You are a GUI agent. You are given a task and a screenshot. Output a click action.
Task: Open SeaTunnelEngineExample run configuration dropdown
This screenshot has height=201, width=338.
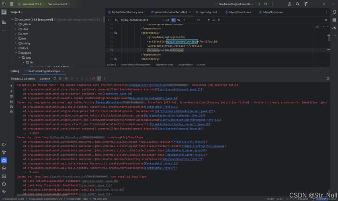click(234, 4)
